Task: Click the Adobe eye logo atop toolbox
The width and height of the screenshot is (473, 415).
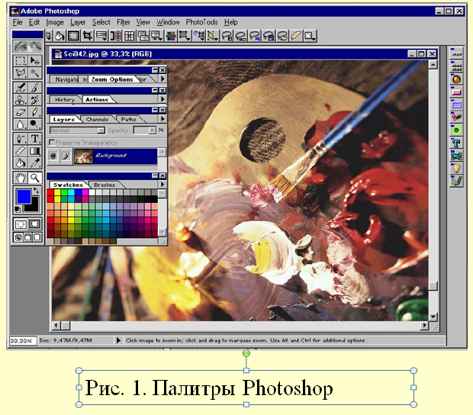Action: [x=27, y=47]
